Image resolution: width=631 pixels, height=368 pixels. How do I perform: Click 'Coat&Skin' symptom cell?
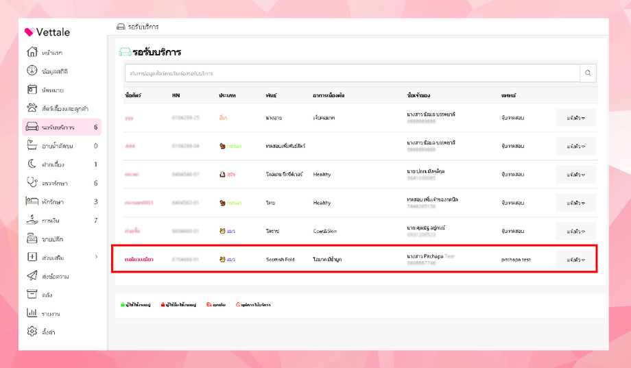click(324, 231)
